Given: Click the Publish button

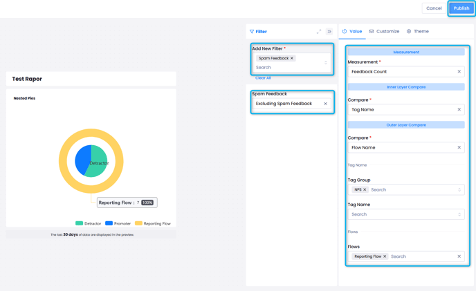Looking at the screenshot, I should [x=461, y=8].
